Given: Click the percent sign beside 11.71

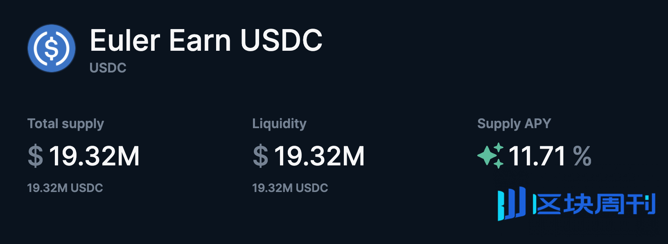Looking at the screenshot, I should coord(582,156).
